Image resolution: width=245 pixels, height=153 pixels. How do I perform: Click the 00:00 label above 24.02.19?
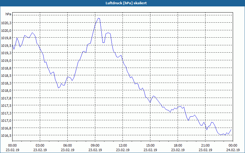[x=233, y=146]
